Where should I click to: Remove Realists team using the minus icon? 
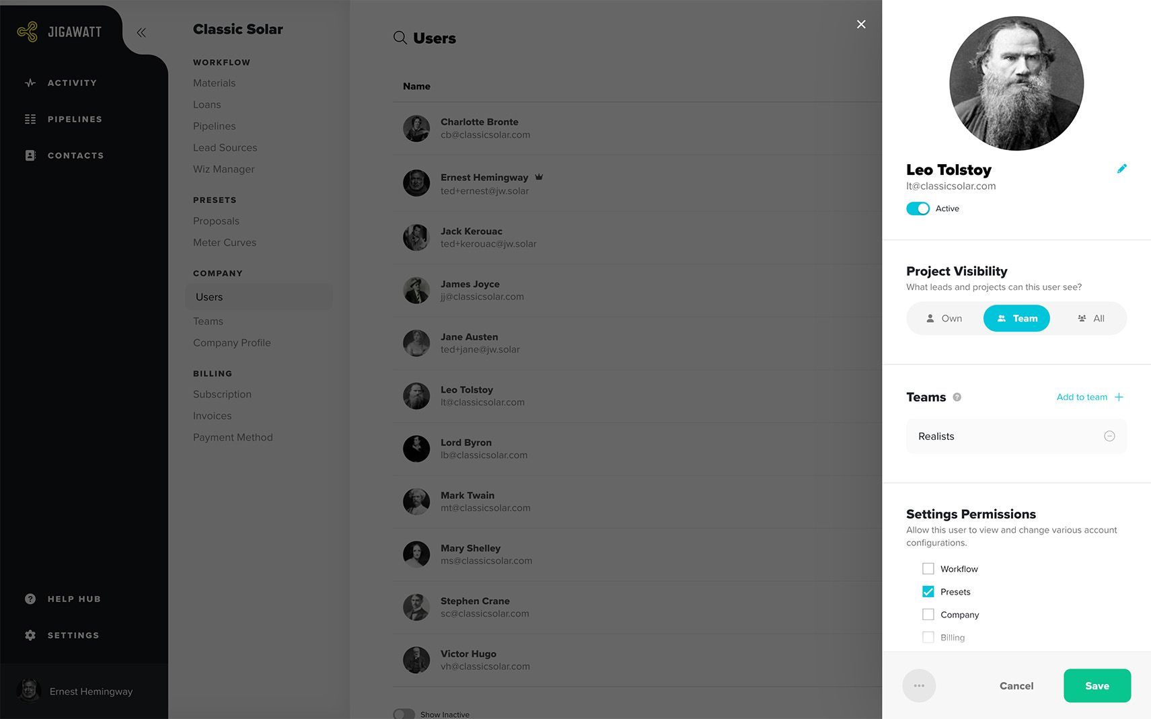pyautogui.click(x=1109, y=436)
